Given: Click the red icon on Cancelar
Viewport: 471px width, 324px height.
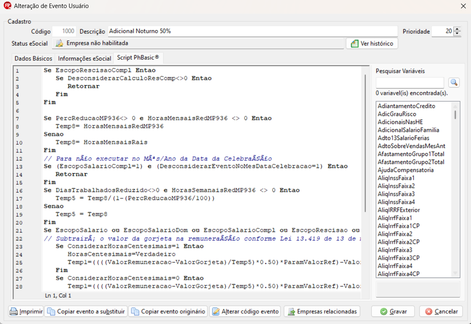Looking at the screenshot, I should [429, 312].
